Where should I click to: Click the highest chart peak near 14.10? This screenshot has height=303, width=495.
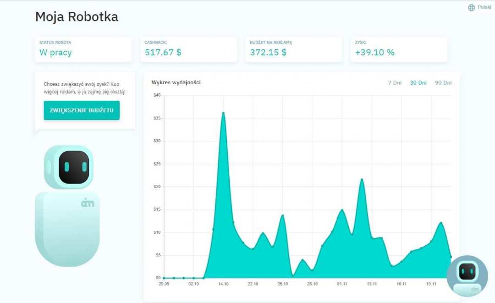tap(223, 113)
